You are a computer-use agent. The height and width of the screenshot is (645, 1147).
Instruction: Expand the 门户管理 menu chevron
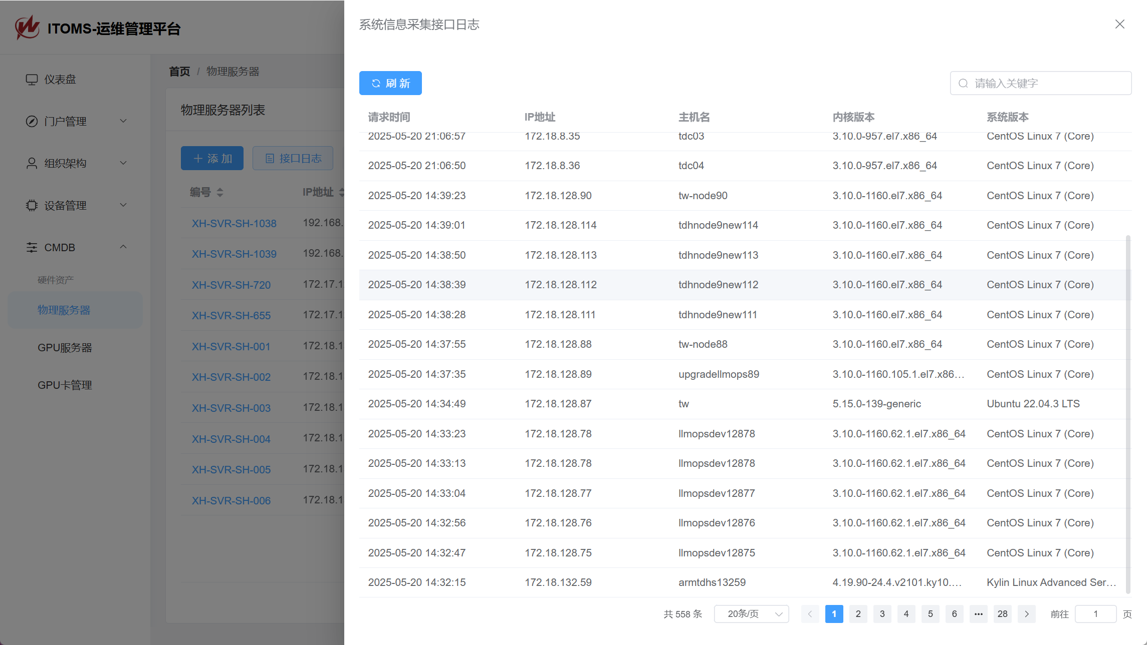click(x=123, y=121)
